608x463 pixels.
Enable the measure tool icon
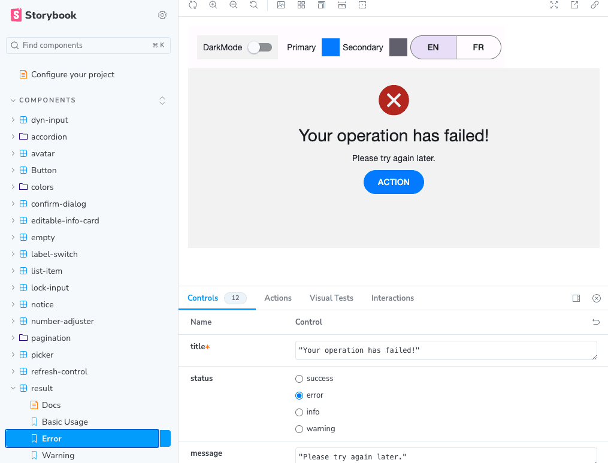click(x=342, y=5)
